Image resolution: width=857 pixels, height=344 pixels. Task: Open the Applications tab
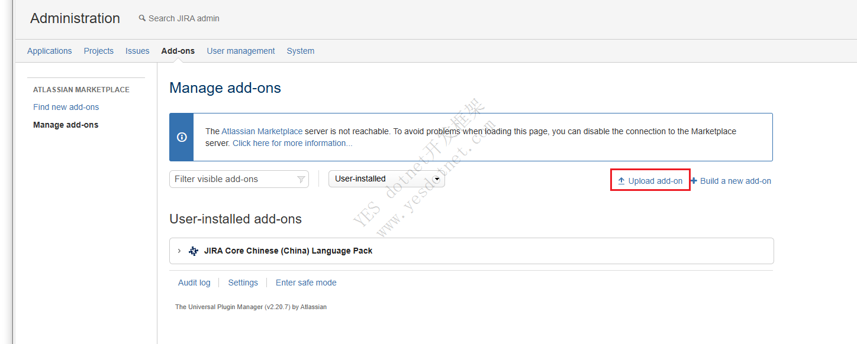[50, 51]
